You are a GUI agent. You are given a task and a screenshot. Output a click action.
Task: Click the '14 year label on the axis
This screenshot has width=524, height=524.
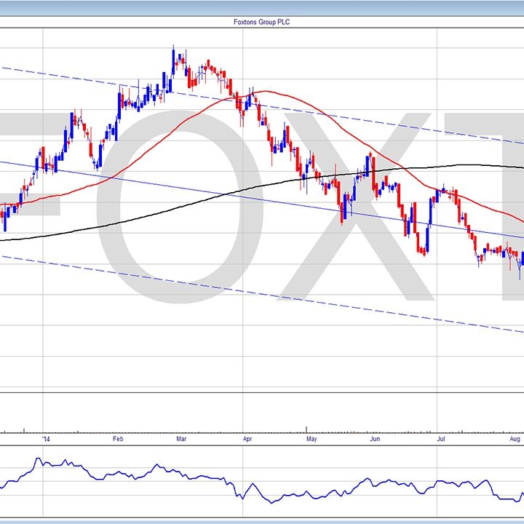47,439
